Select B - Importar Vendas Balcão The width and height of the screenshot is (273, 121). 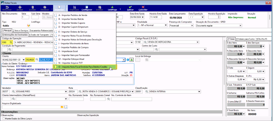pyautogui.click(x=71, y=19)
